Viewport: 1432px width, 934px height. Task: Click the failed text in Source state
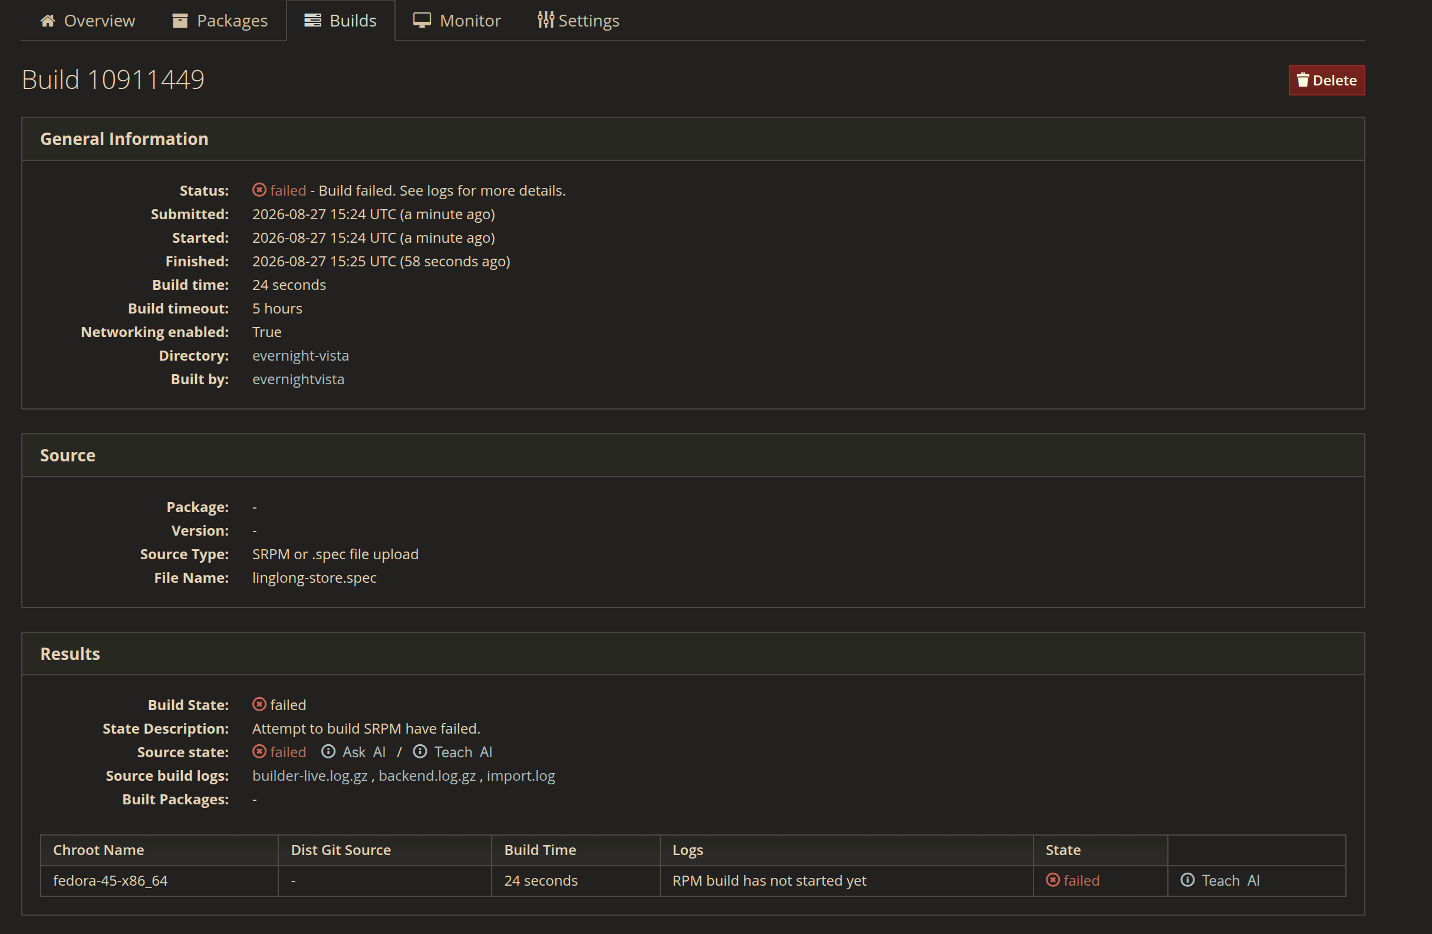pos(288,752)
